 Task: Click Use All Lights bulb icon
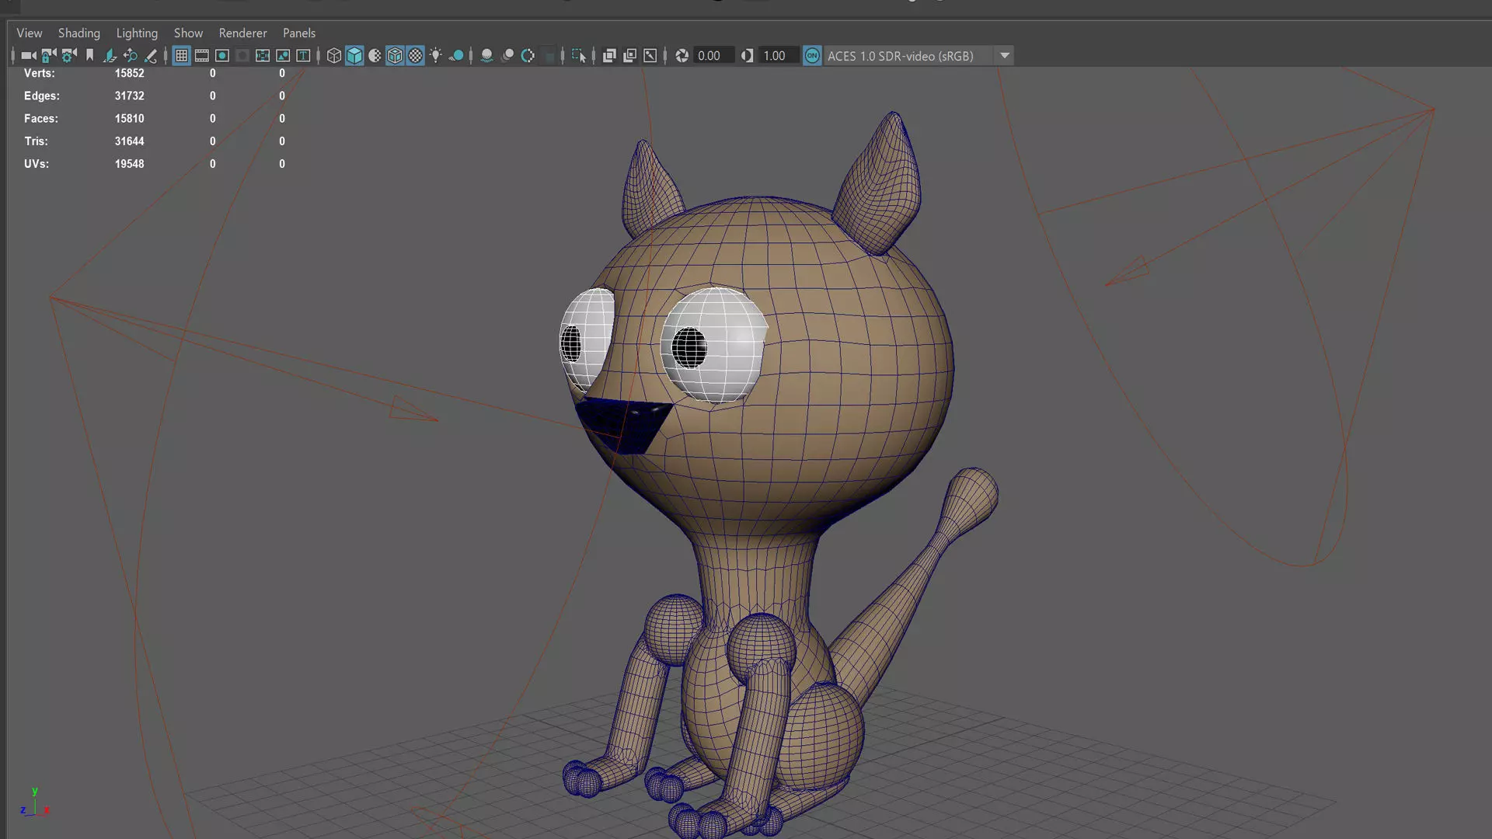(x=436, y=56)
